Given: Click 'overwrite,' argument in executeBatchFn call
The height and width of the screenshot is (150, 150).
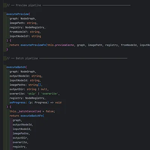Looking at the screenshot, I should point(21,142).
